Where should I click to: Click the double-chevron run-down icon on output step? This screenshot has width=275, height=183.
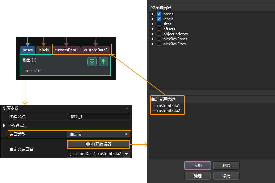click(x=92, y=62)
